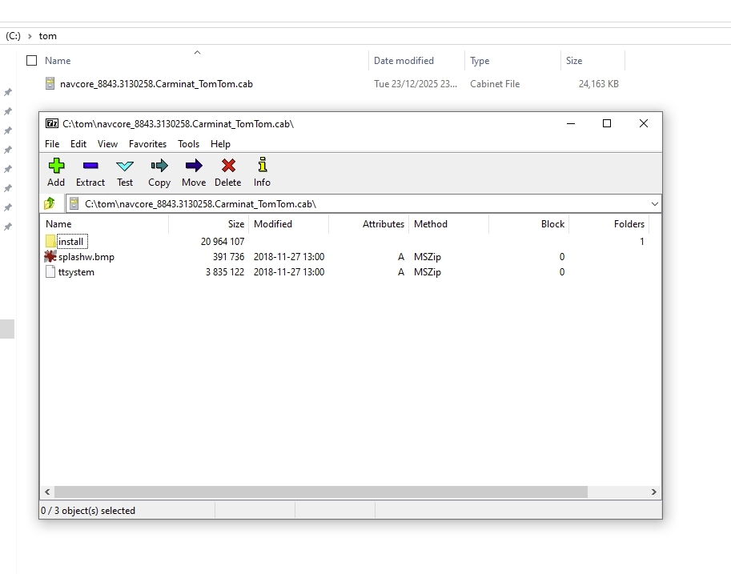
Task: Click the 7z logo in the title bar
Action: coord(52,123)
